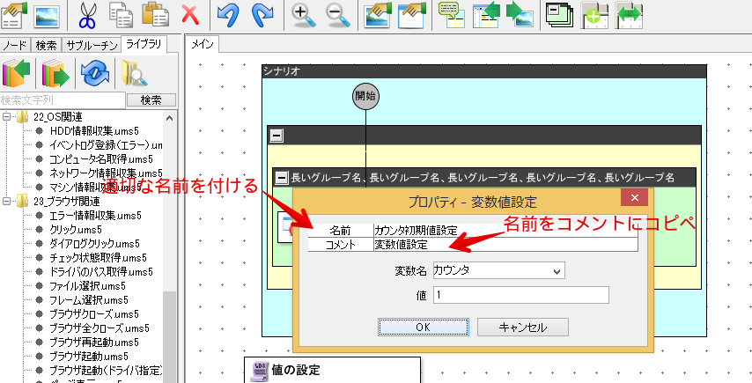
Task: Click the books icon with left arrow
Action: click(x=17, y=73)
